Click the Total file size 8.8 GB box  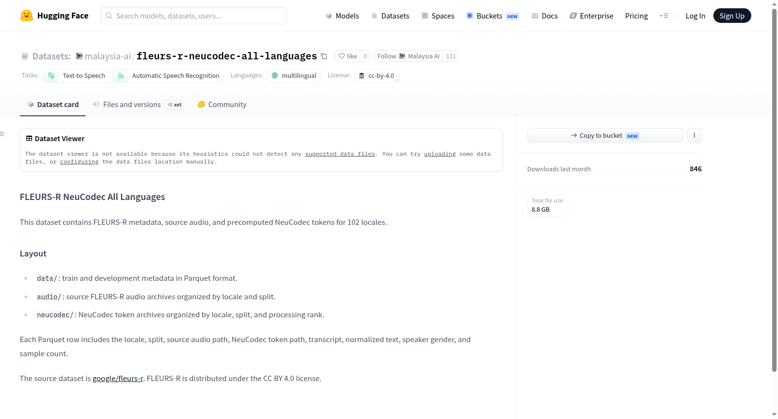pyautogui.click(x=548, y=205)
